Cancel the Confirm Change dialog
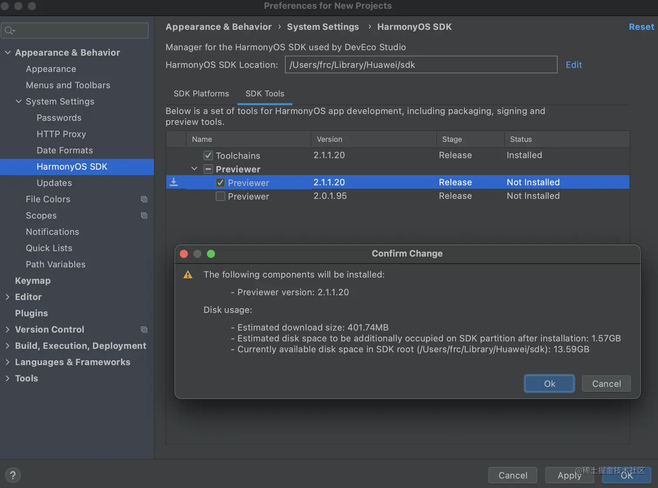Image resolution: width=658 pixels, height=488 pixels. click(x=606, y=384)
